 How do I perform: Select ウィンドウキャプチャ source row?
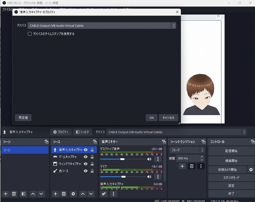74,164
